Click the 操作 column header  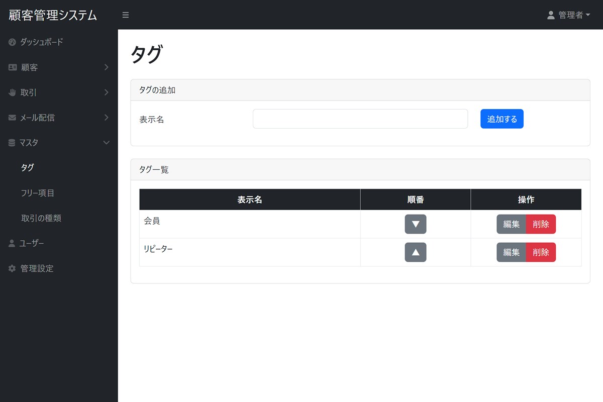click(x=526, y=199)
